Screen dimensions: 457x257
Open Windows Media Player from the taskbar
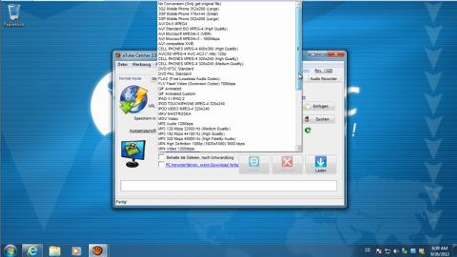[x=76, y=251]
